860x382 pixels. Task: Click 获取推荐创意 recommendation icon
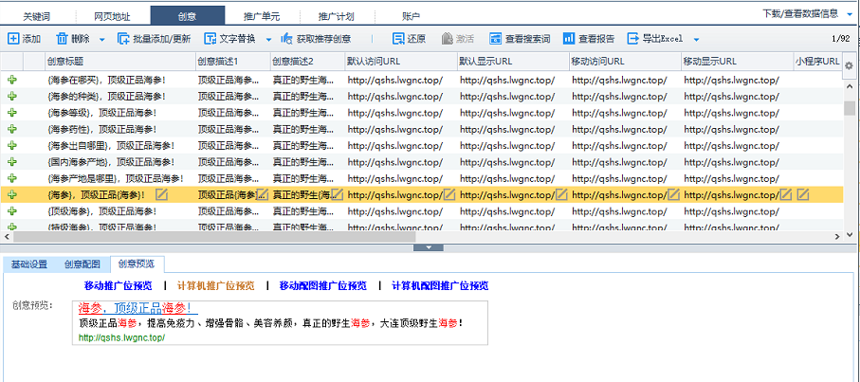287,39
